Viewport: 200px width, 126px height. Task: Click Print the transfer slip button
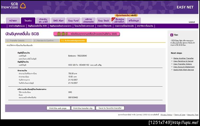[83, 108]
